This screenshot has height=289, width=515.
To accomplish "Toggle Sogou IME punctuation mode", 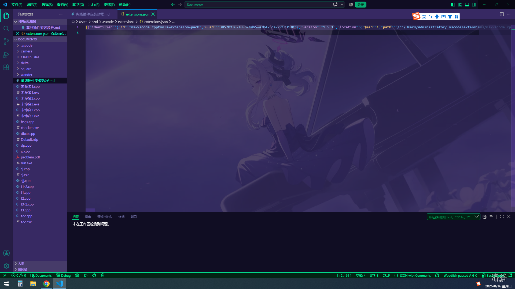I will [x=431, y=17].
